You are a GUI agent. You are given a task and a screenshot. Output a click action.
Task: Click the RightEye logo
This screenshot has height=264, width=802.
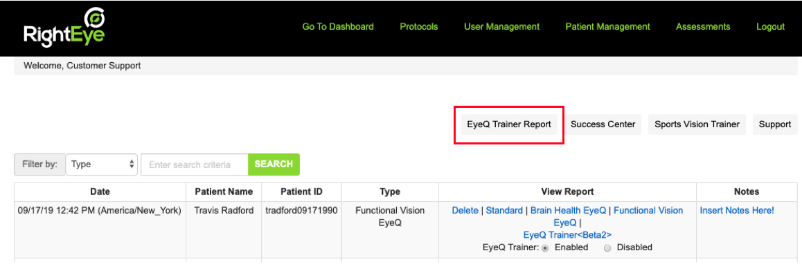point(64,28)
